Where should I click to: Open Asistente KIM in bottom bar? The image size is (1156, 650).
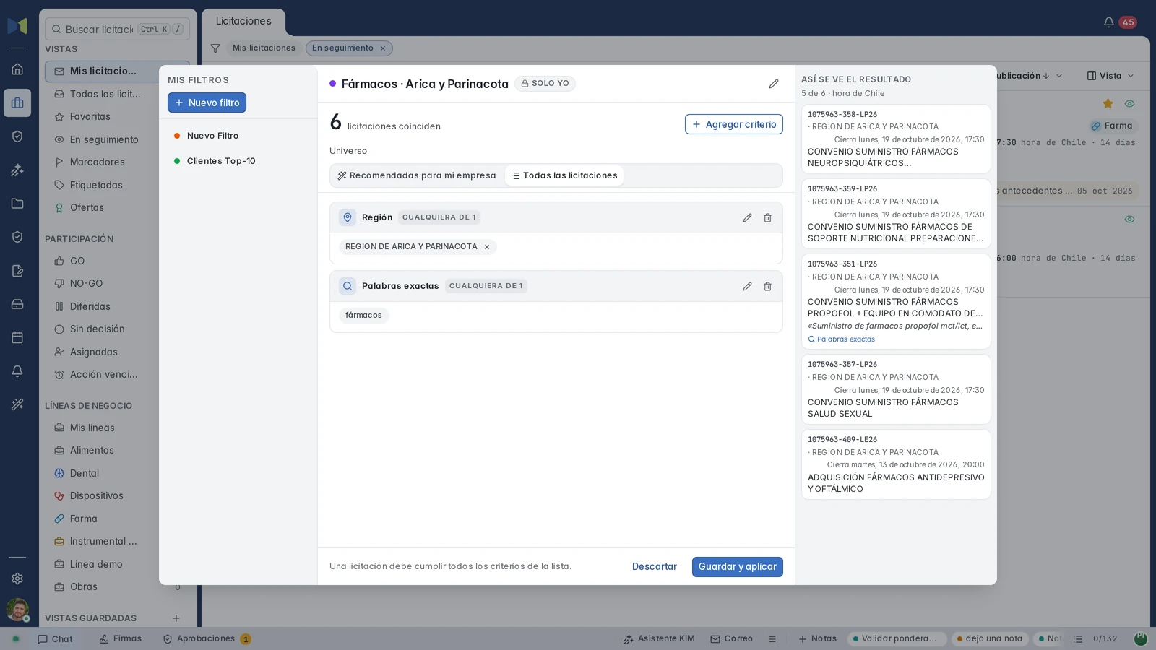(658, 639)
